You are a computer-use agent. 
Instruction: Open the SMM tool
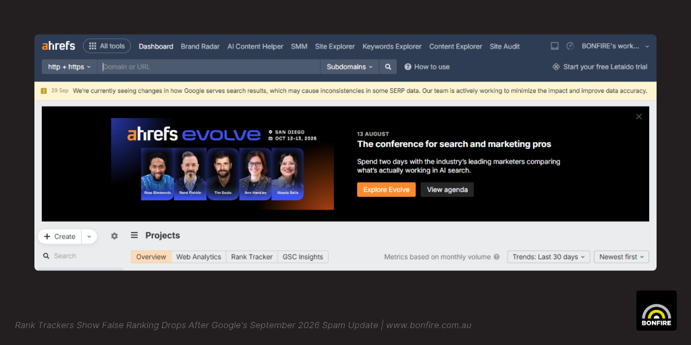pos(299,46)
